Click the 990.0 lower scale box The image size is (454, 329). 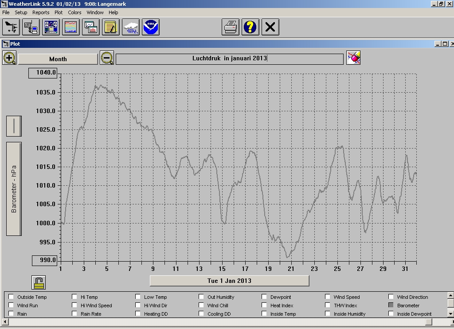tap(45, 260)
